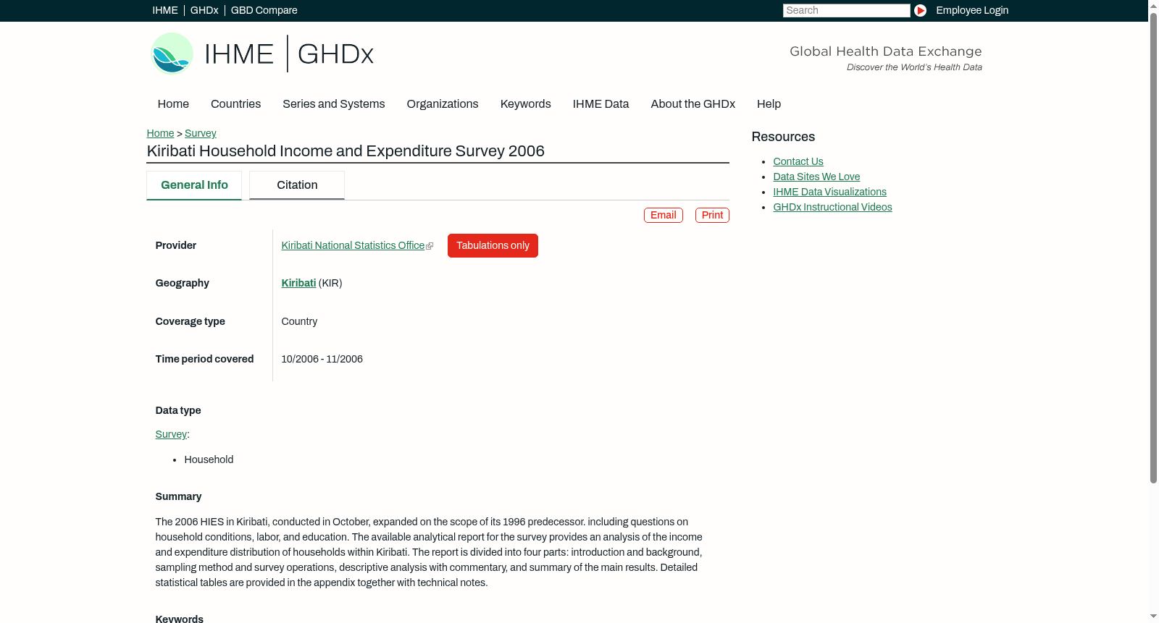Click the red search submit arrow icon

(920, 10)
